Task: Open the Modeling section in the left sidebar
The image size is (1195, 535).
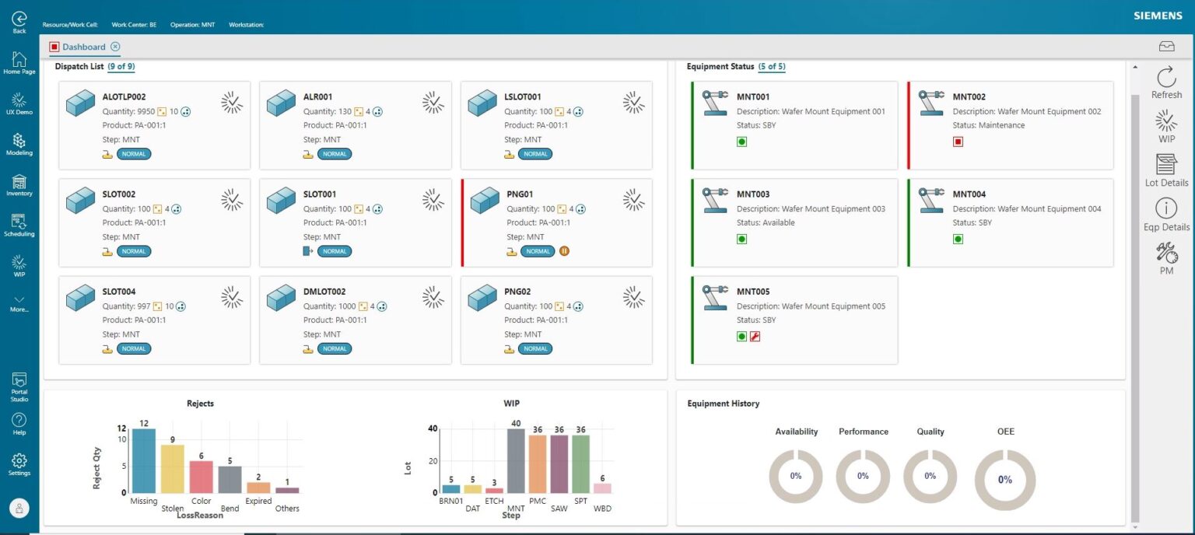Action: pos(19,144)
